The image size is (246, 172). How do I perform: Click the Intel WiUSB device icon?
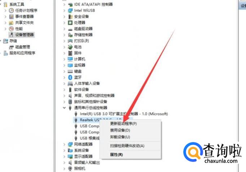click(x=70, y=10)
